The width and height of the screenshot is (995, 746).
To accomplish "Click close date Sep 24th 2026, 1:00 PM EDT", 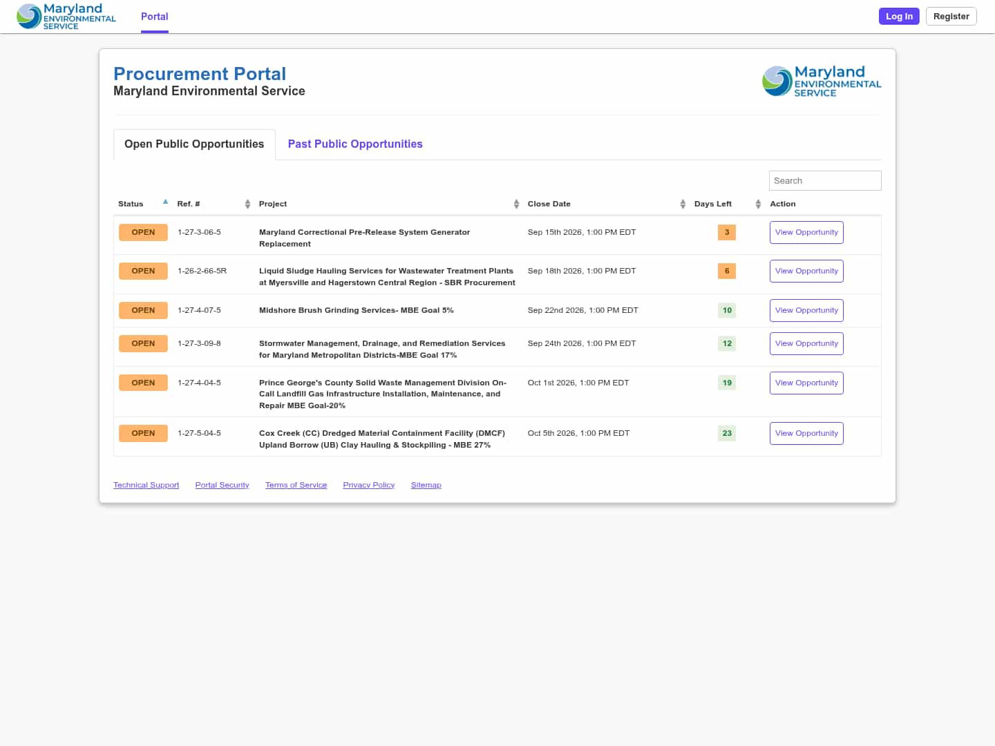I will [x=582, y=344].
